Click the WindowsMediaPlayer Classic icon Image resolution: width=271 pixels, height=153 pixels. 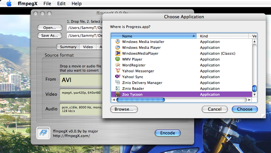tap(118, 53)
